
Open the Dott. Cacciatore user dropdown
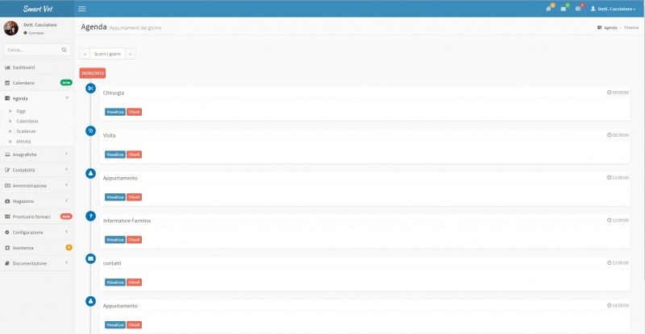[x=614, y=8]
